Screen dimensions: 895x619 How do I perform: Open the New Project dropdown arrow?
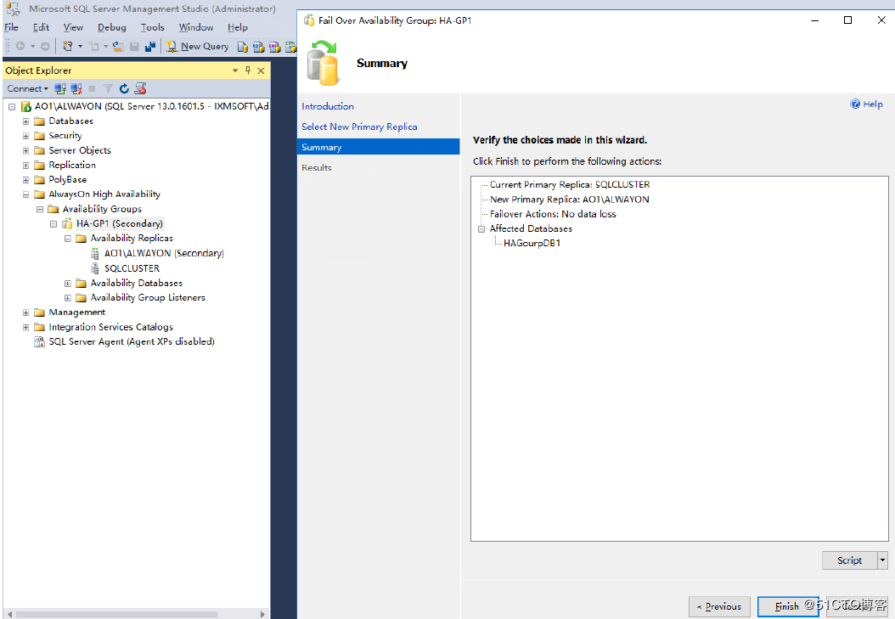click(x=80, y=46)
